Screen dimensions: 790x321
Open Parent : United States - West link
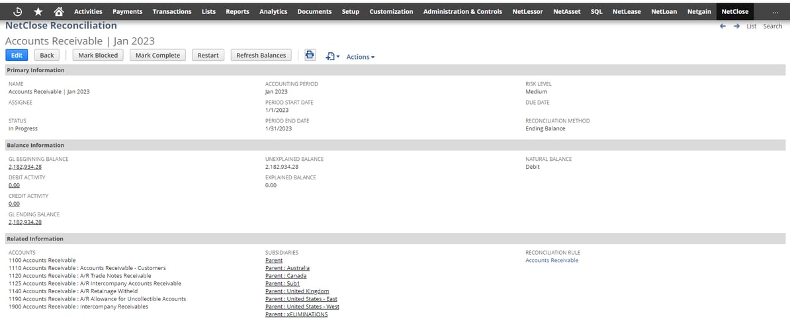coord(302,307)
